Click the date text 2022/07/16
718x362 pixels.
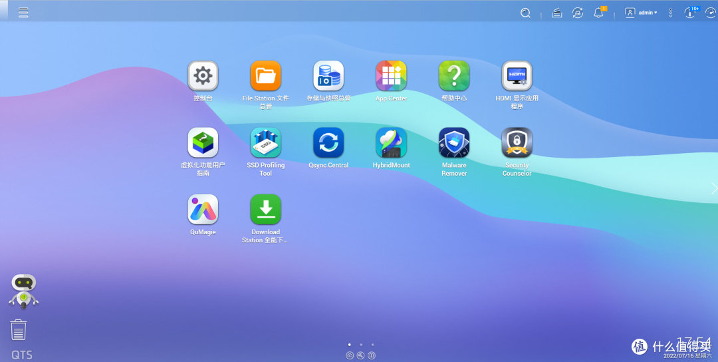(x=679, y=355)
